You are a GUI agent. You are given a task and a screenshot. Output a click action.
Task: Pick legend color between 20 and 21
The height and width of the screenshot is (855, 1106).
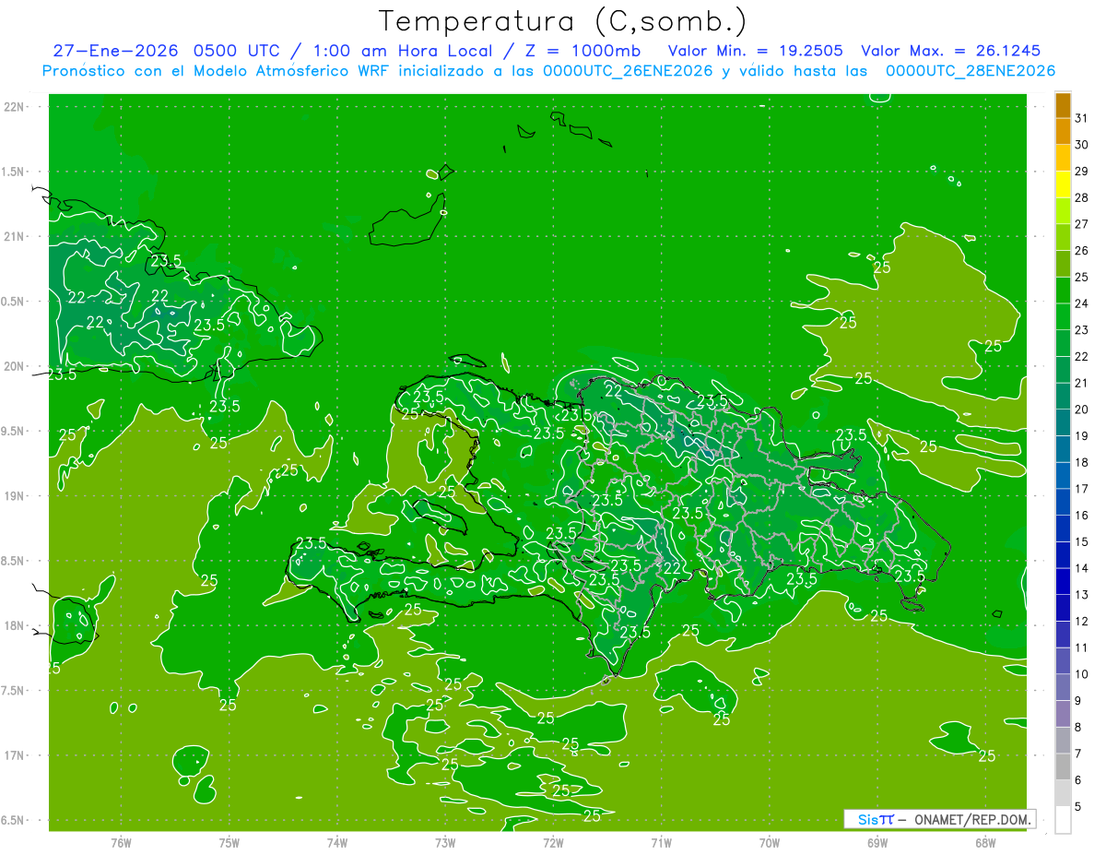1063,396
